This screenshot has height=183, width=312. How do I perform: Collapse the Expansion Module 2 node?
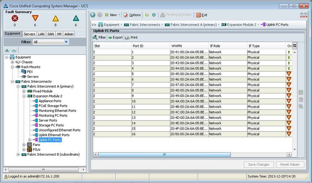[24, 96]
